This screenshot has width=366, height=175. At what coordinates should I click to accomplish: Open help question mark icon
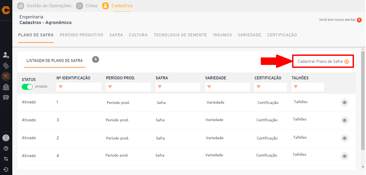pyautogui.click(x=6, y=149)
